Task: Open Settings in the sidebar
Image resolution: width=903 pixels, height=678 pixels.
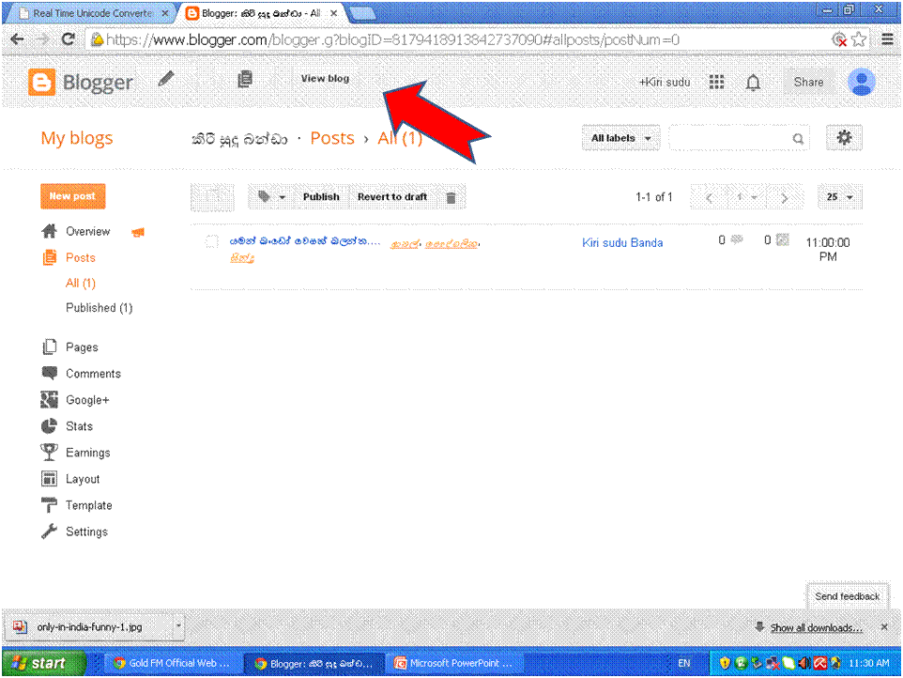Action: [x=86, y=532]
